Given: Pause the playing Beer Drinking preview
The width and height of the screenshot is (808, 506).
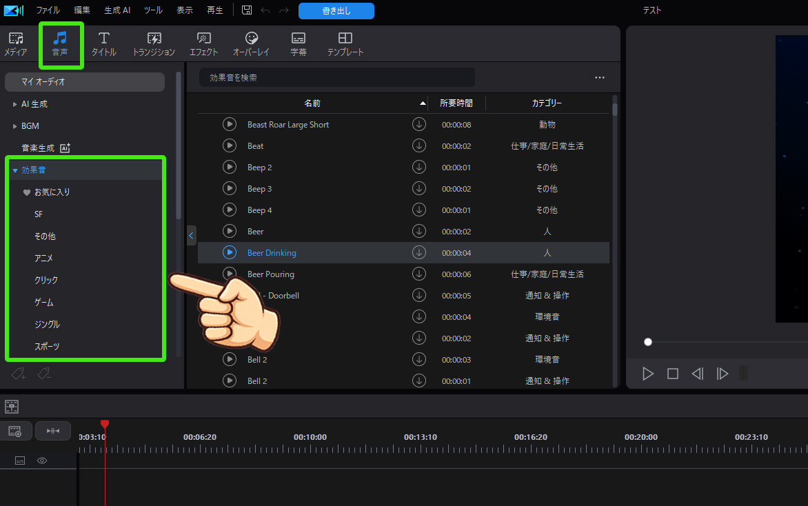Looking at the screenshot, I should point(230,252).
